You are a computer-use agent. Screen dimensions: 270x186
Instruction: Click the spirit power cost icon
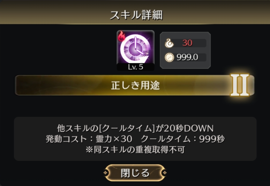tap(169, 43)
